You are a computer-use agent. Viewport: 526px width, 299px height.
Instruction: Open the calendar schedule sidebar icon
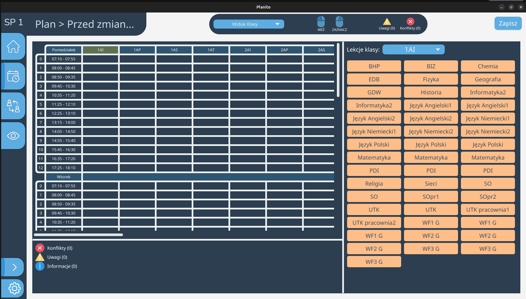[13, 76]
